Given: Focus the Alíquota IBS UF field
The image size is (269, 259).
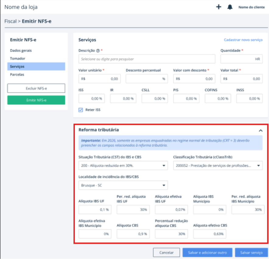Looking at the screenshot, I should tap(95, 209).
